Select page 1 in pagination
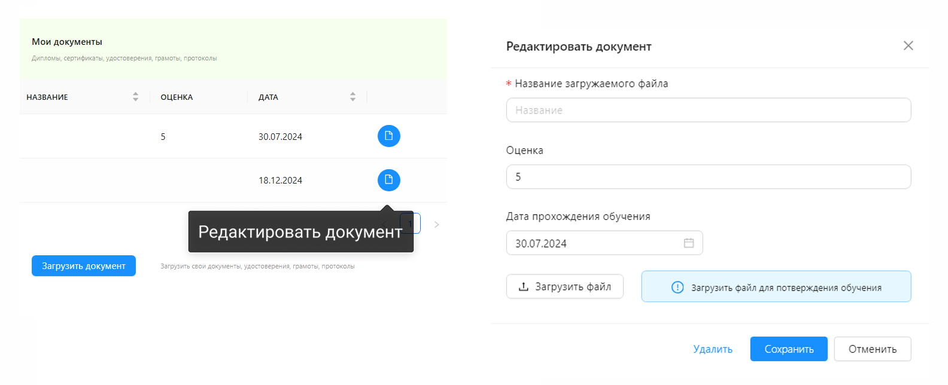The image size is (948, 385). tap(411, 224)
